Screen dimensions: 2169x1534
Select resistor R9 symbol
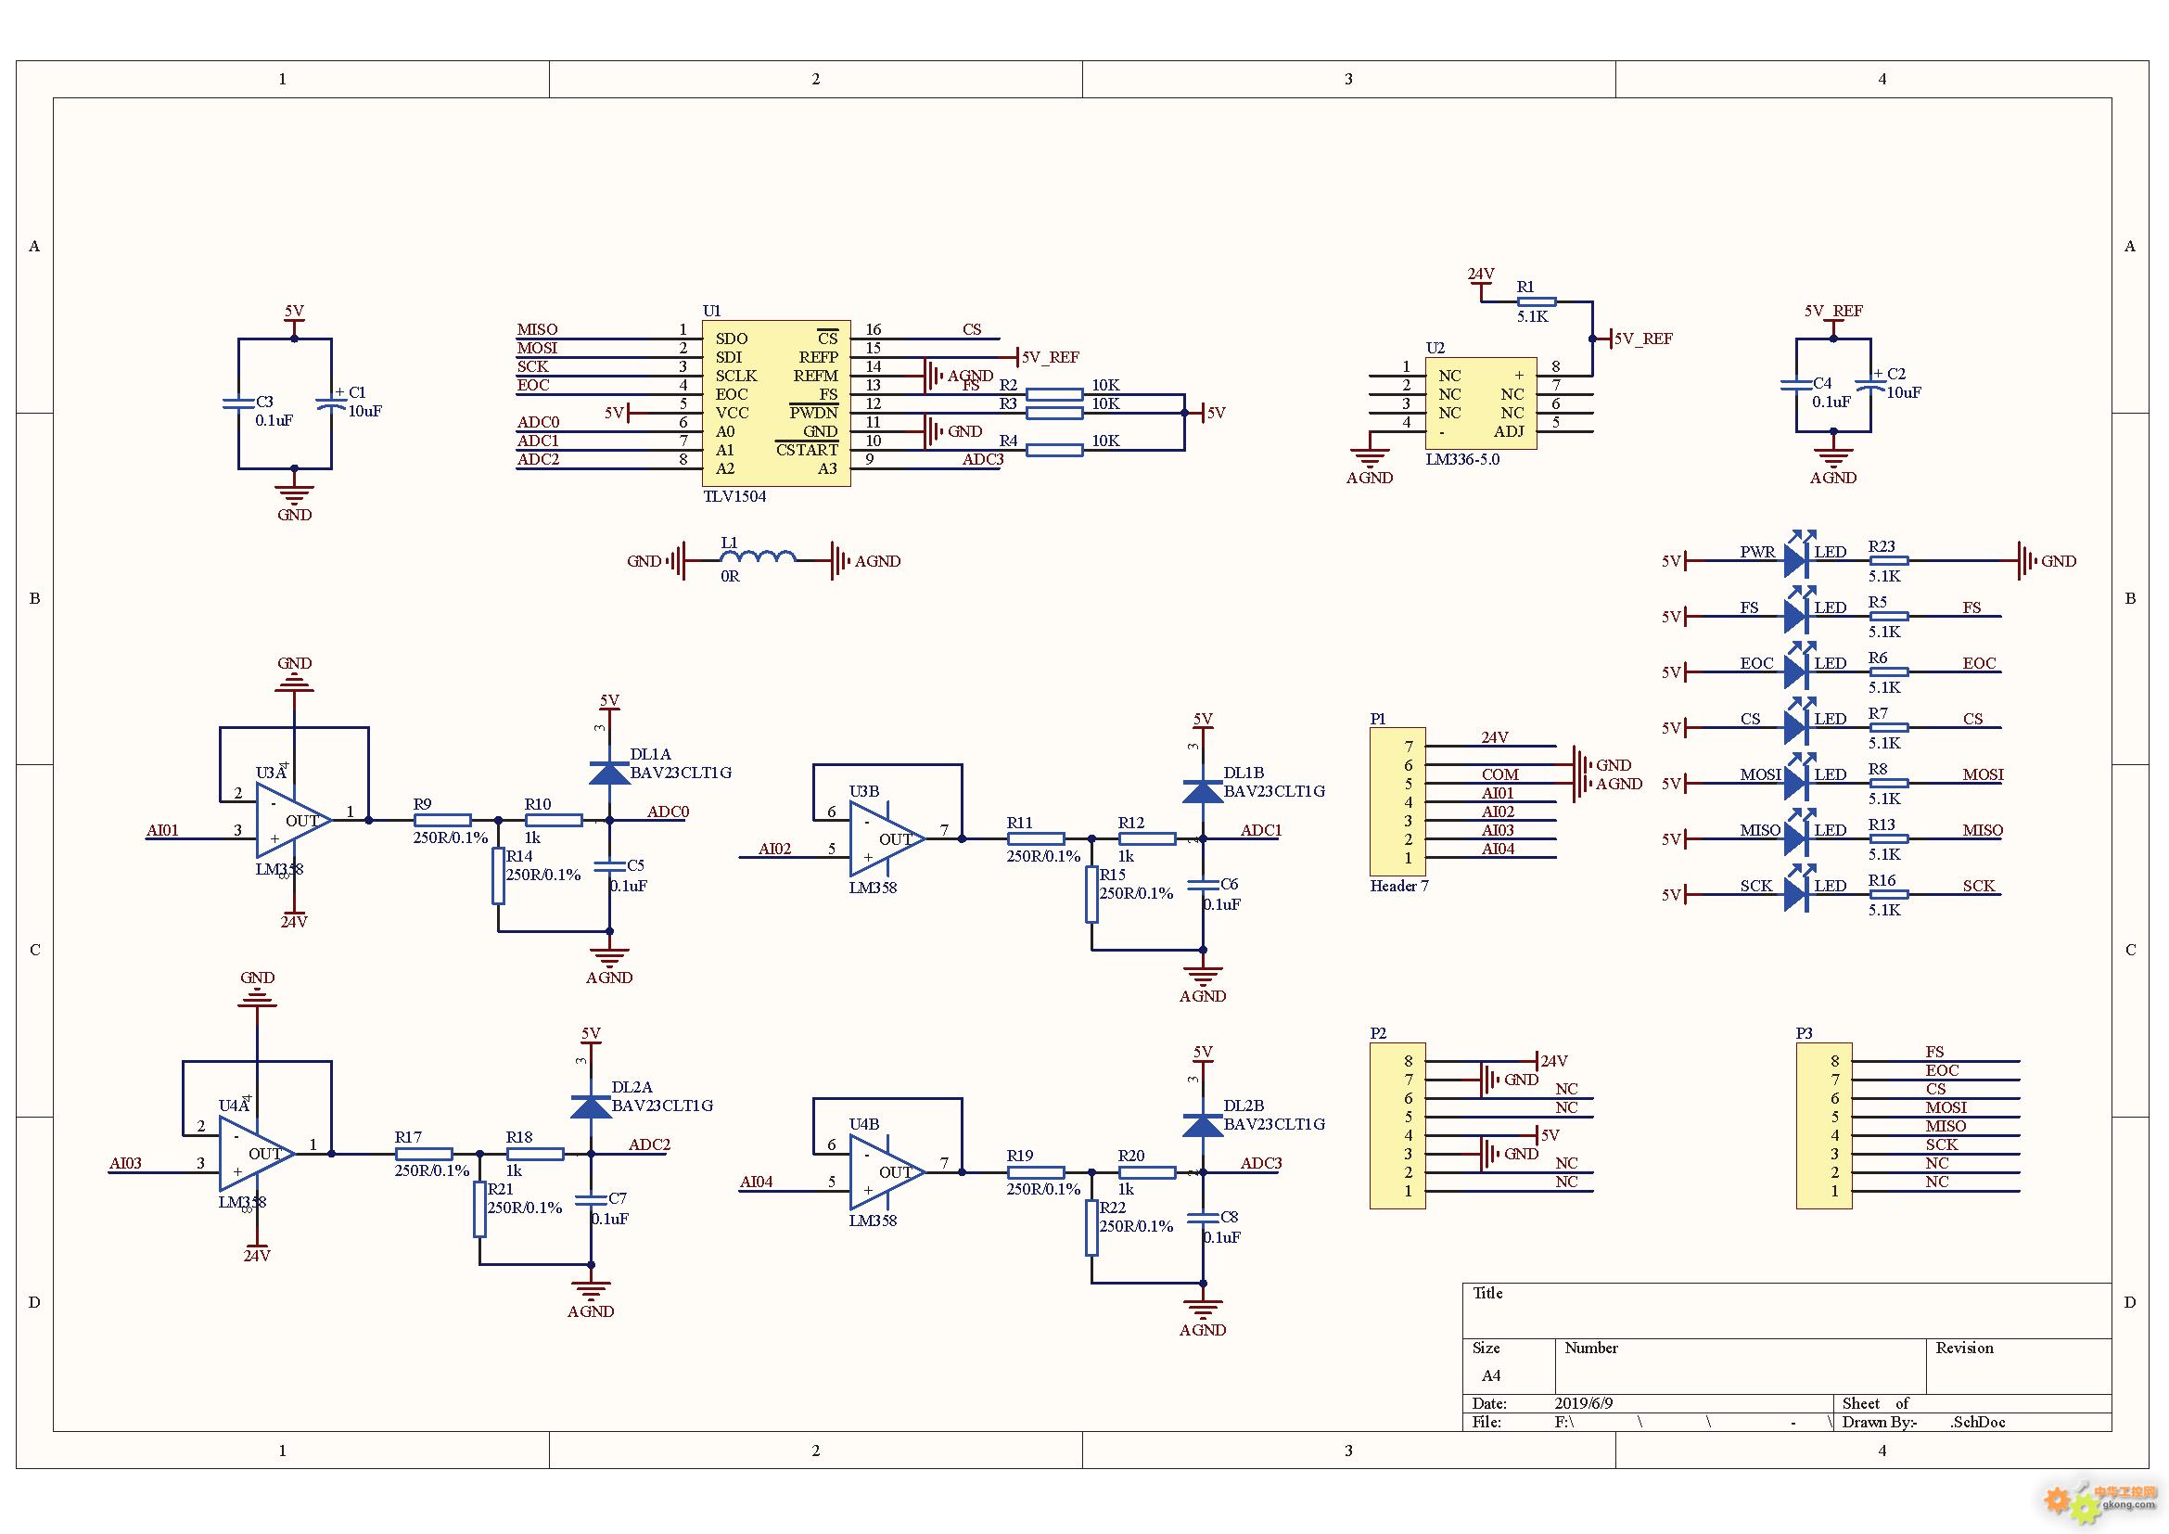coord(442,820)
